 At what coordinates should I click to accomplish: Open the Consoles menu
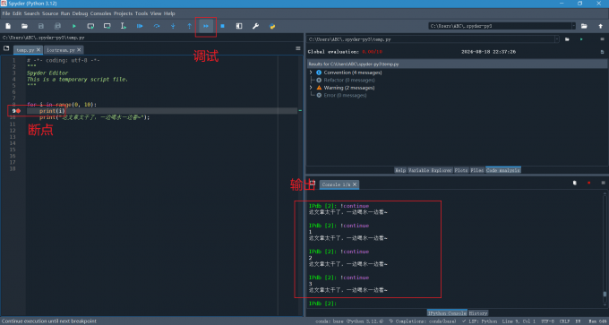pyautogui.click(x=100, y=13)
